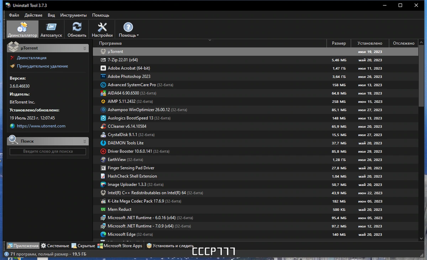Open the Помощь menu in the menu bar
The width and height of the screenshot is (427, 260).
[101, 15]
